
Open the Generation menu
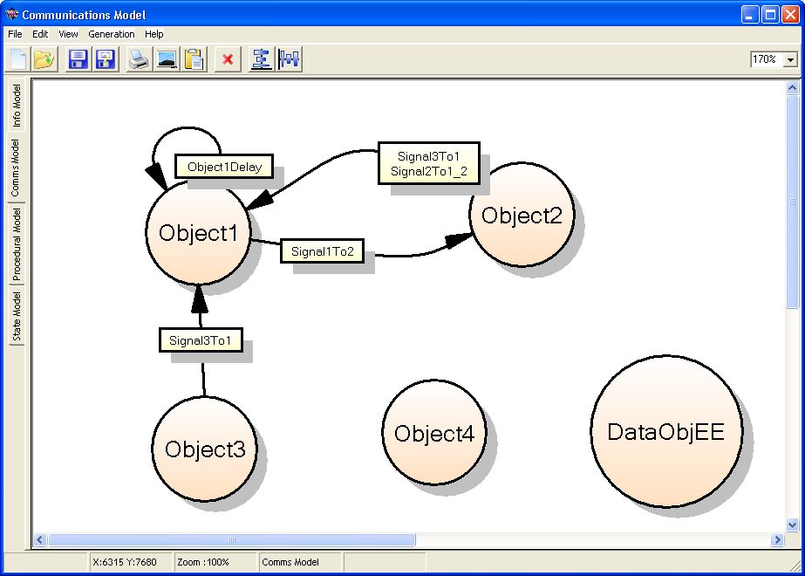point(112,34)
